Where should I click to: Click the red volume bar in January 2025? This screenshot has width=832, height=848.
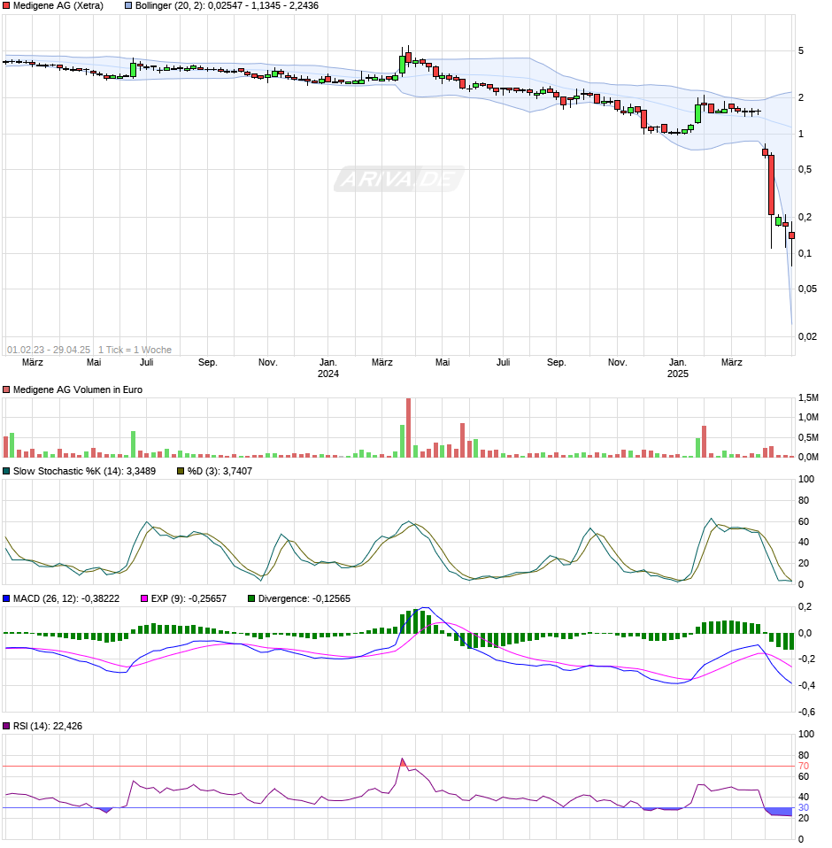coord(704,442)
